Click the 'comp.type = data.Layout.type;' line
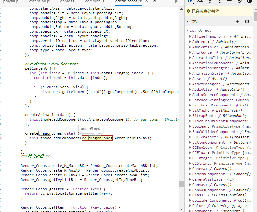 (x=61, y=50)
